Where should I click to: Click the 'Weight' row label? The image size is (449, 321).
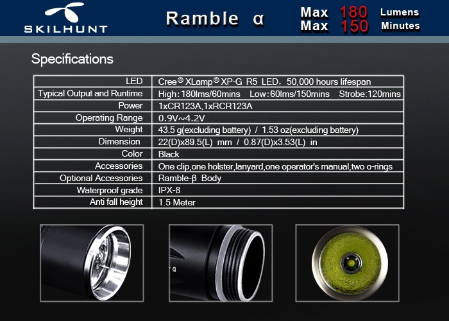click(x=129, y=129)
